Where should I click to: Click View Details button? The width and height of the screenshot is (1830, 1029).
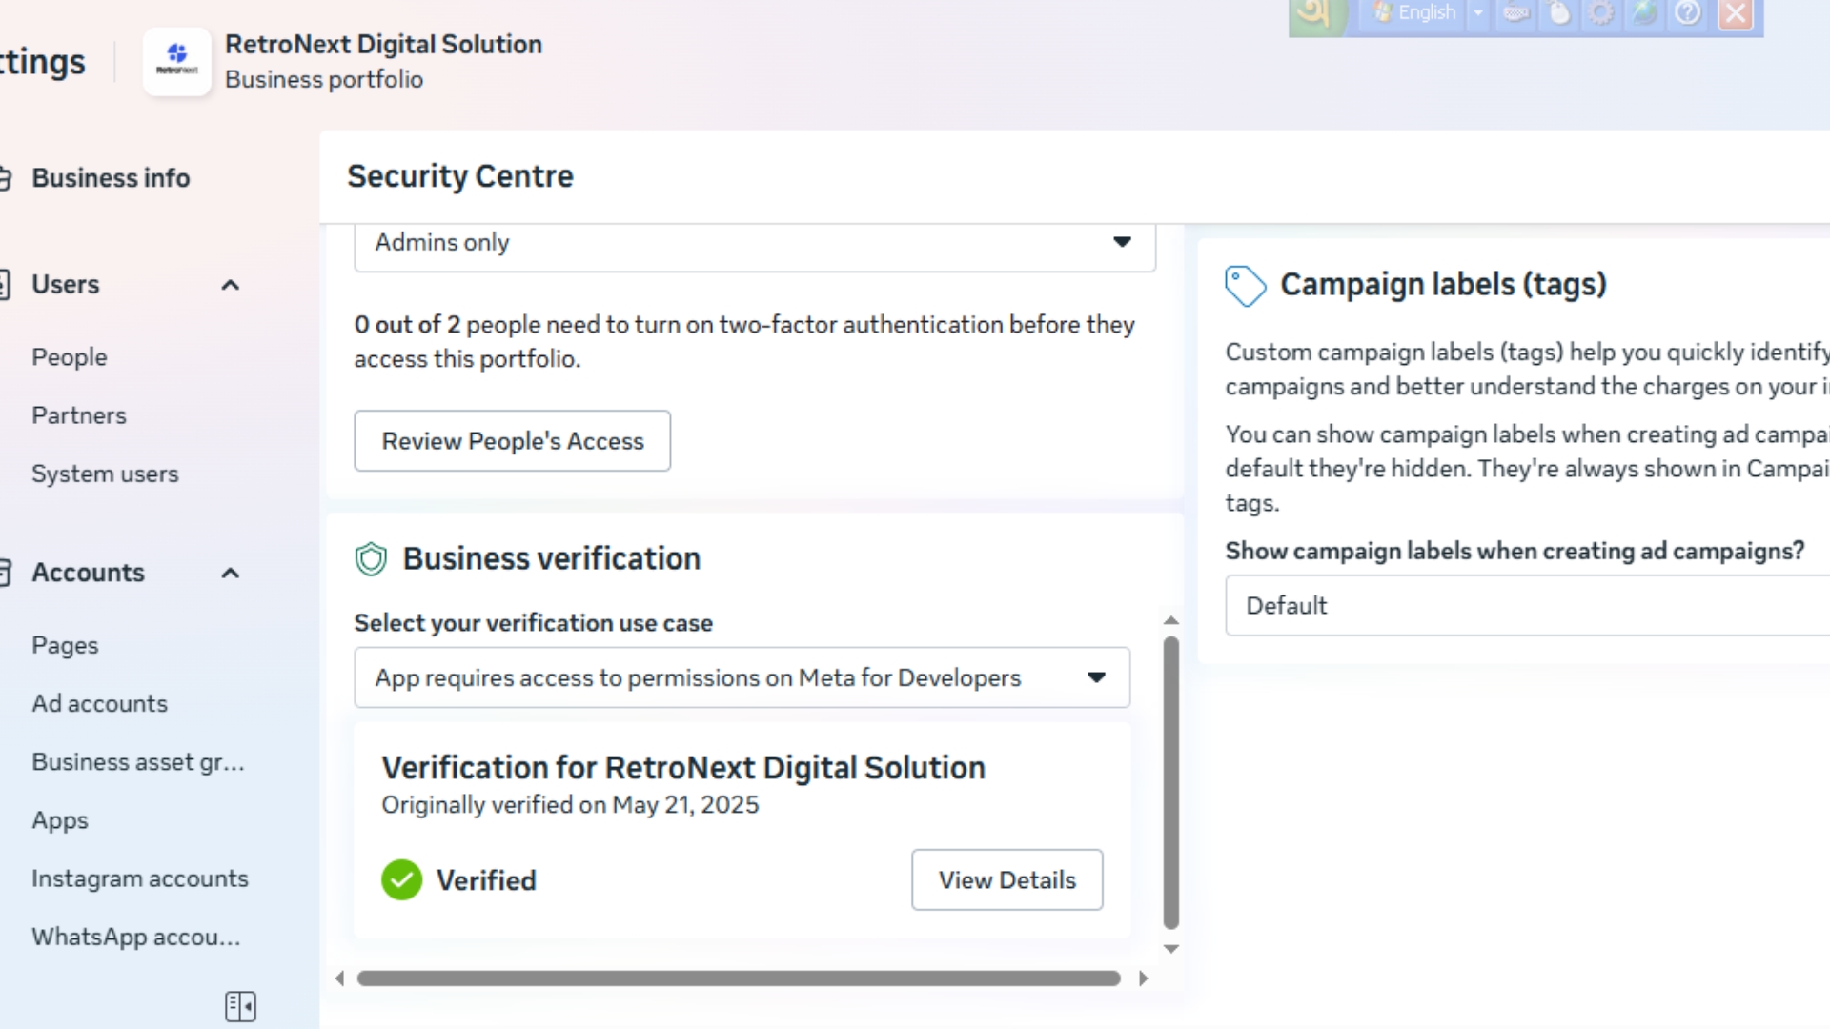click(x=1006, y=879)
